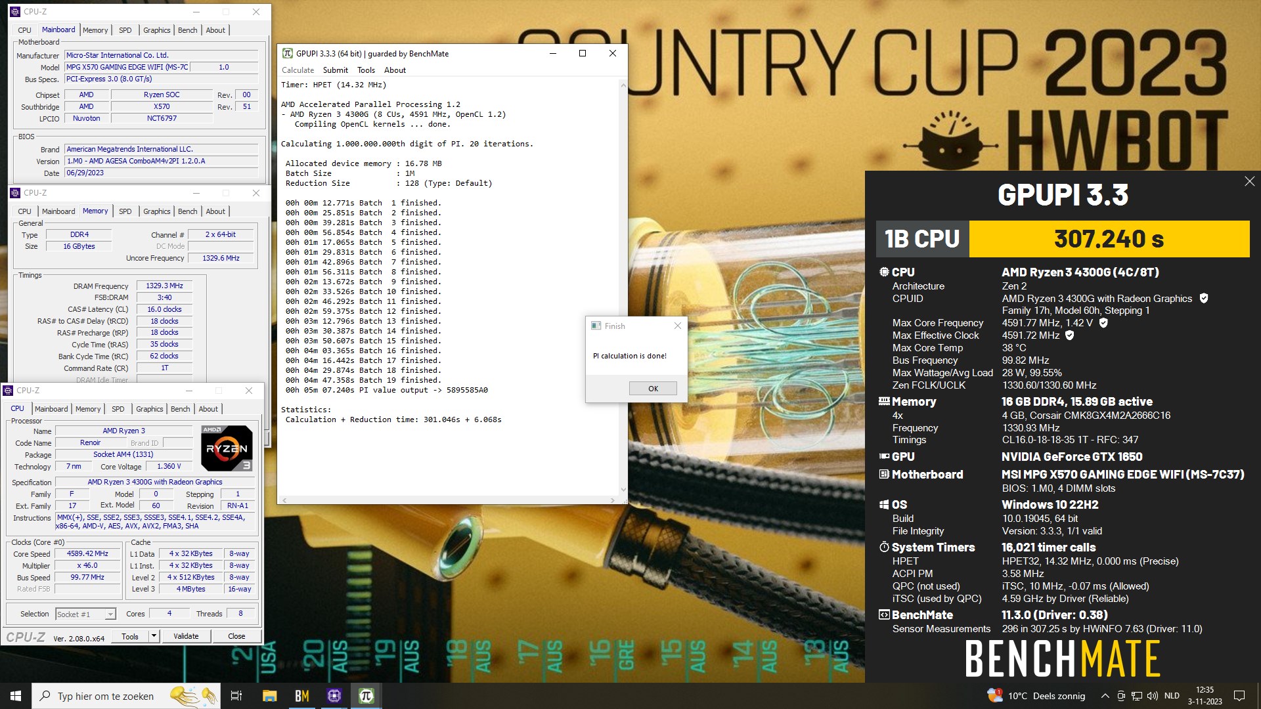Viewport: 1261px width, 709px height.
Task: Click the GPUPI horizontal scrollbar right arrow
Action: pos(612,500)
